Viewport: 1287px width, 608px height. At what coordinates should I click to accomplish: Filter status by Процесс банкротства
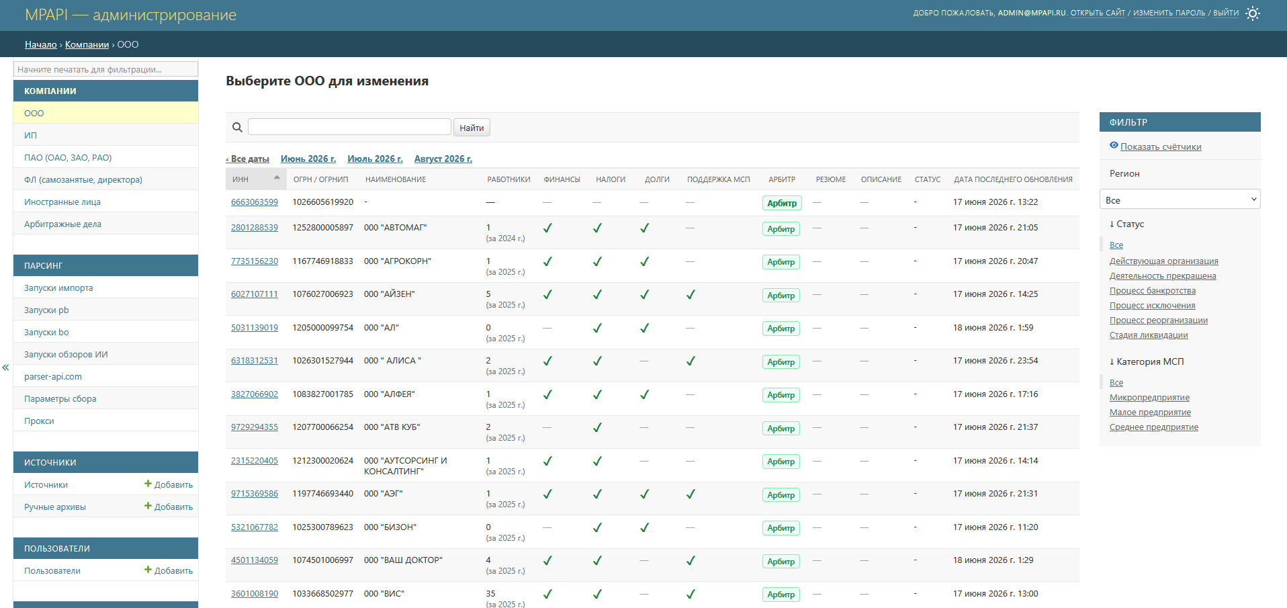click(1153, 291)
